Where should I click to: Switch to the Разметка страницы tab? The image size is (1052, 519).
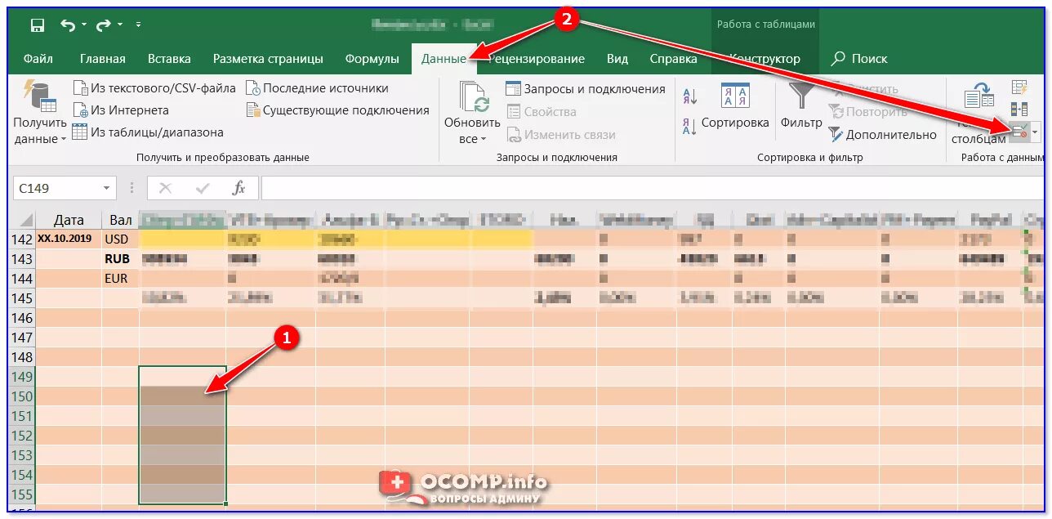coord(268,59)
